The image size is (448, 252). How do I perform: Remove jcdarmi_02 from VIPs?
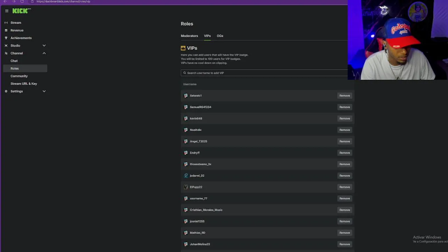pyautogui.click(x=344, y=176)
